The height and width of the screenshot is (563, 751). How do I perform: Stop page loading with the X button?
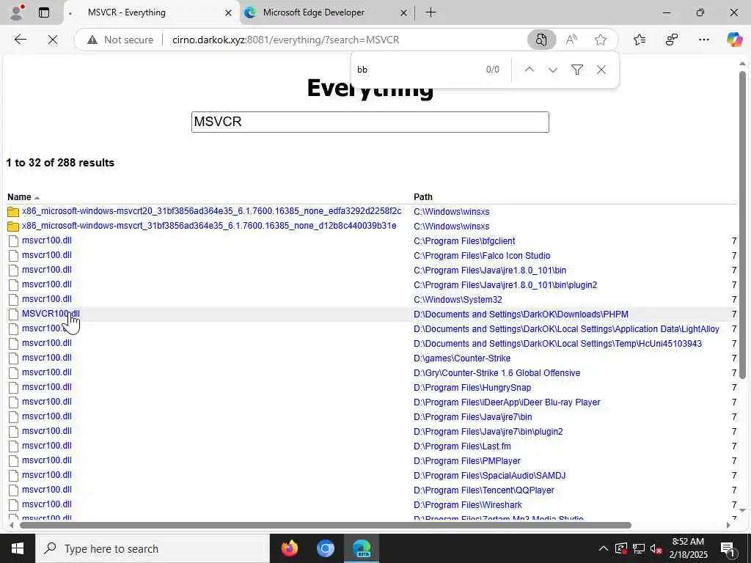53,40
